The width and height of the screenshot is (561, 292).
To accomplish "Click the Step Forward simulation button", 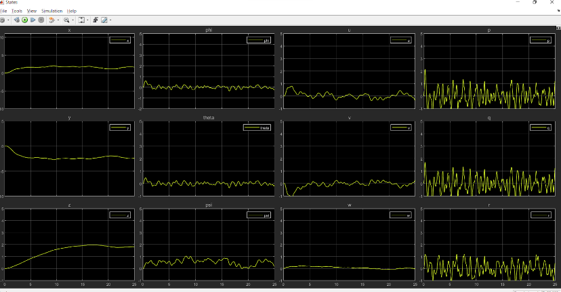I will (33, 20).
